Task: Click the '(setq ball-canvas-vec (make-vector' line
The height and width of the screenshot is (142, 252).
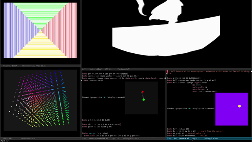Action: coord(192,80)
